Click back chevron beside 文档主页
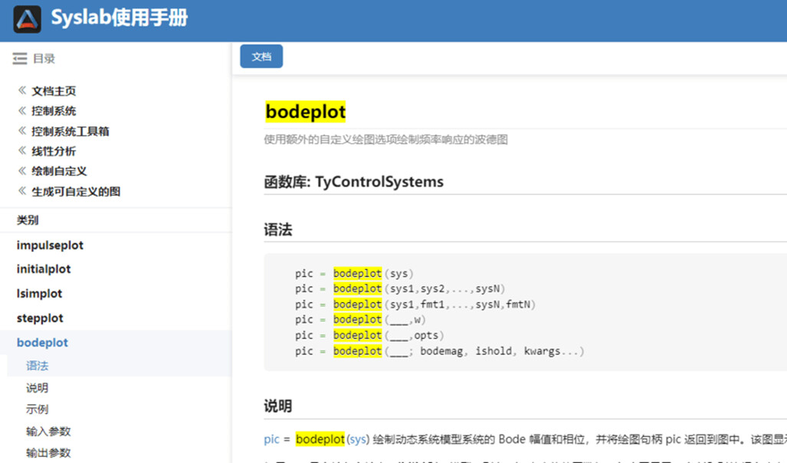Screen dimensions: 787x463 [x=22, y=90]
